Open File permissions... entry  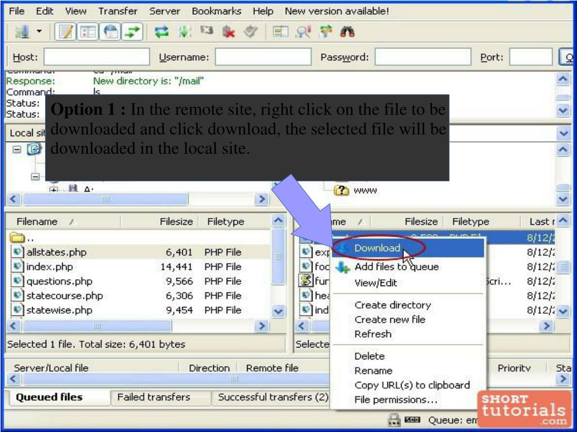click(x=408, y=400)
